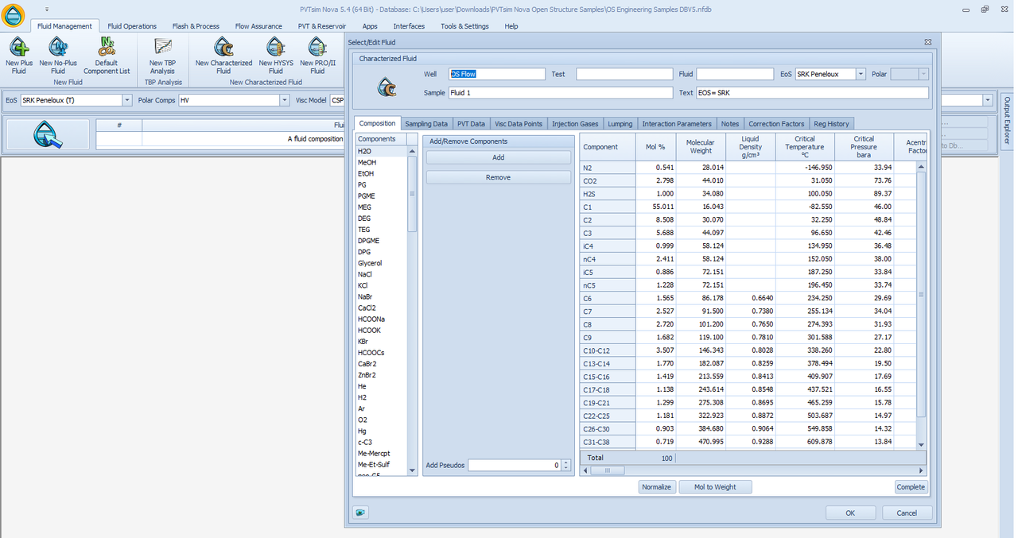
Task: Click the Add component button
Action: 499,157
